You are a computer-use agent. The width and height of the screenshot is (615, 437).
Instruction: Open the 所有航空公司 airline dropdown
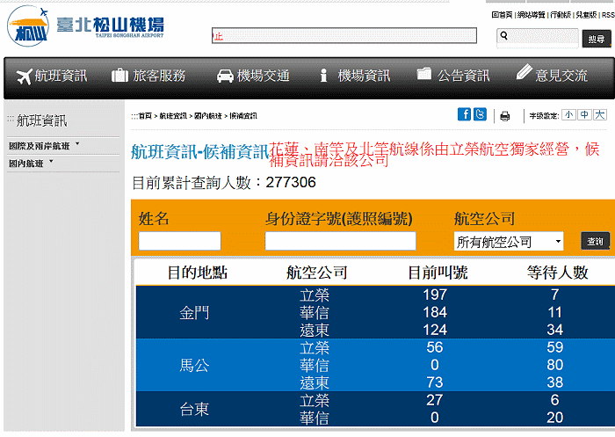point(509,242)
